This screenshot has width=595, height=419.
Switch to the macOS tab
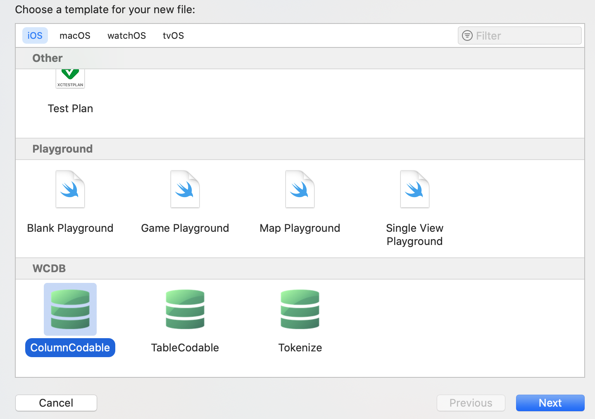tap(75, 35)
